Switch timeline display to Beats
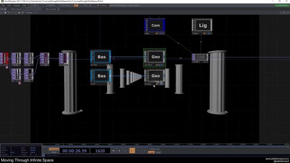The height and width of the screenshot is (163, 290). pos(54,152)
